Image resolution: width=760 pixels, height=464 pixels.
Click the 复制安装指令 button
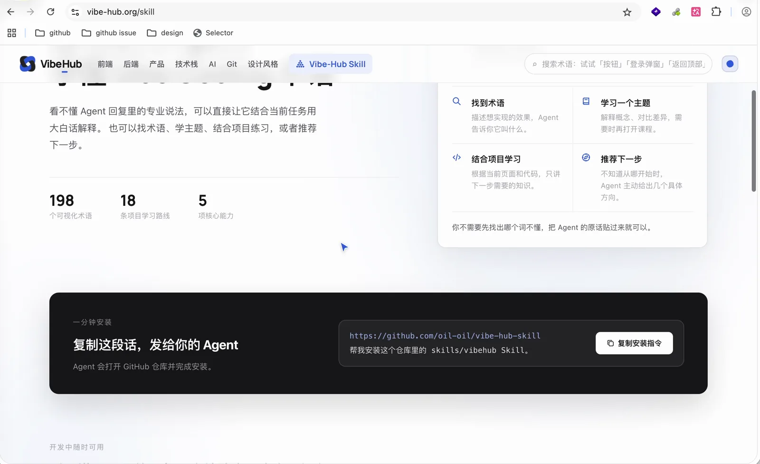[x=634, y=343]
